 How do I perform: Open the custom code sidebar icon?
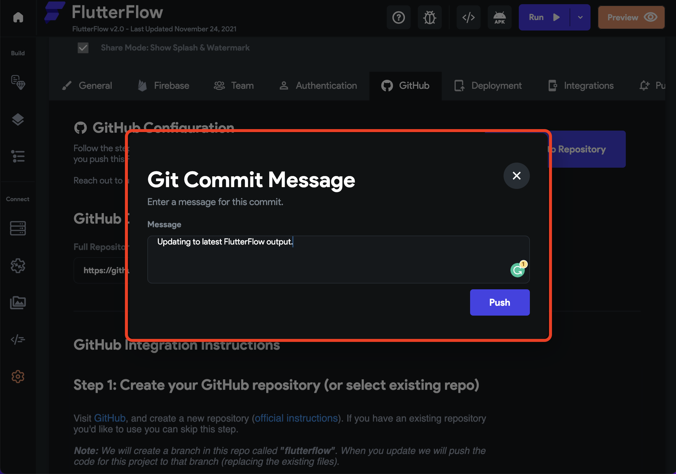point(18,340)
